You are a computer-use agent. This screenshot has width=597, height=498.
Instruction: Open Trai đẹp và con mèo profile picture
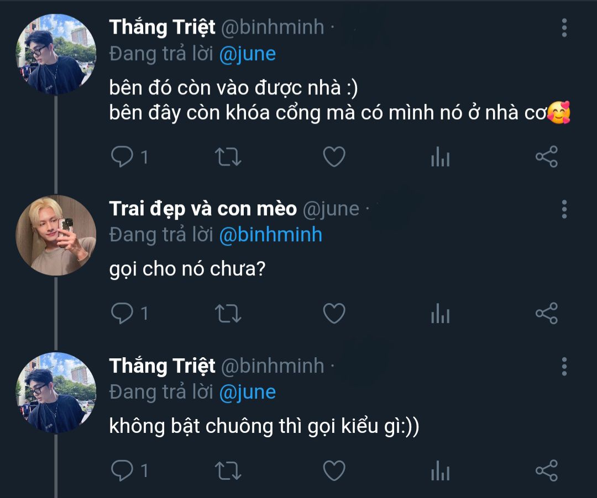[x=56, y=235]
